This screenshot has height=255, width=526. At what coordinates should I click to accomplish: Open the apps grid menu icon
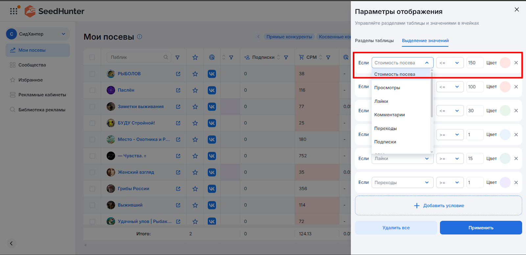tap(13, 11)
